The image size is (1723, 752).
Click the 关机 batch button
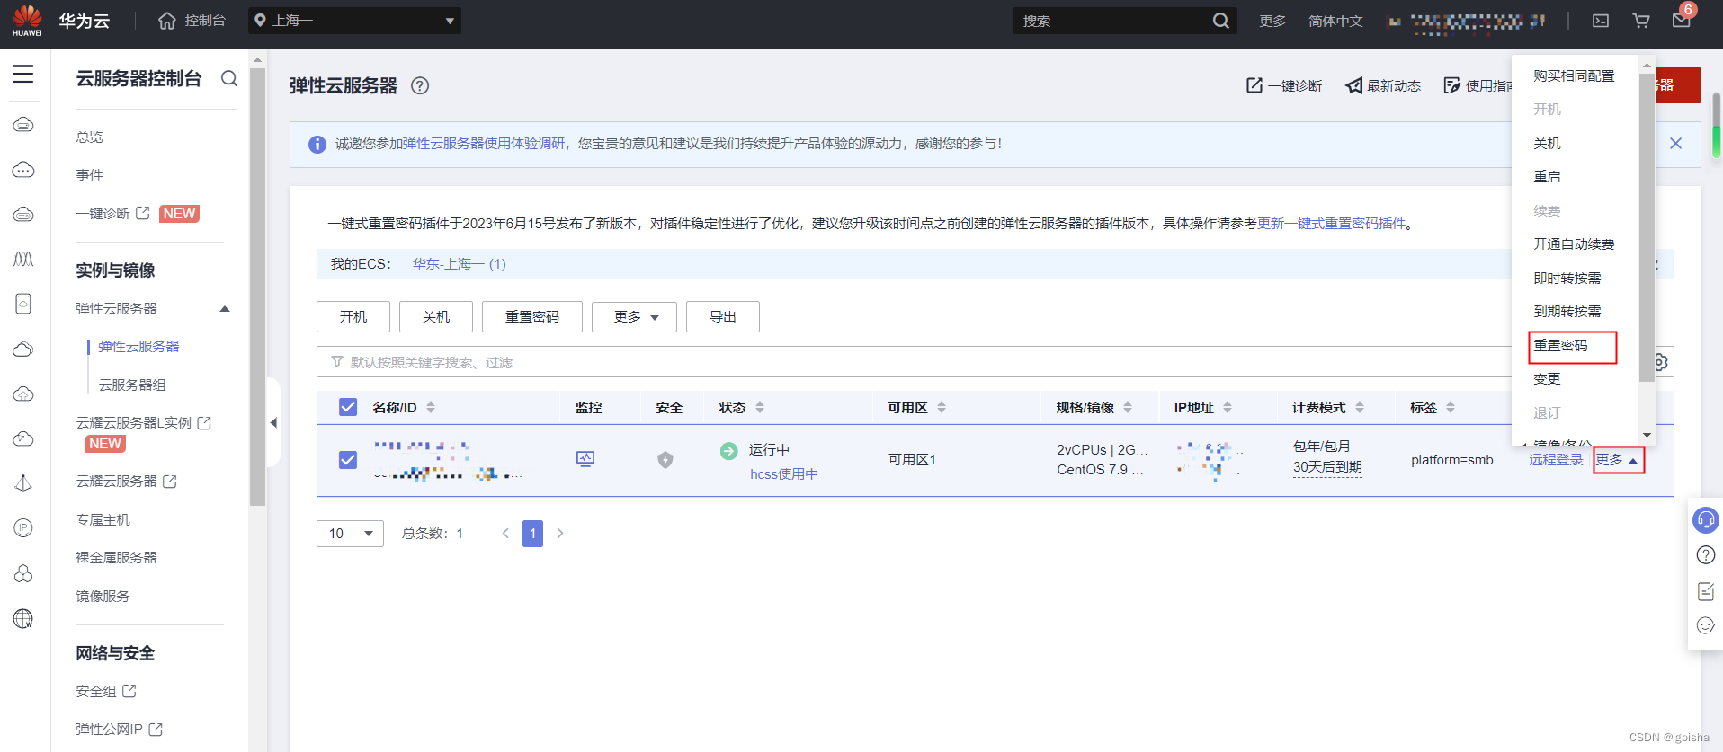436,316
